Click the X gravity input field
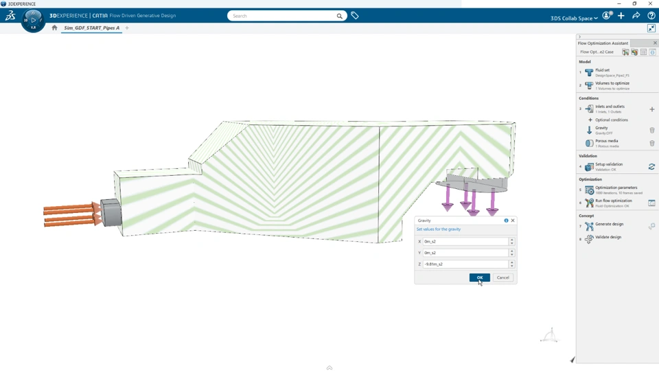 coord(465,241)
